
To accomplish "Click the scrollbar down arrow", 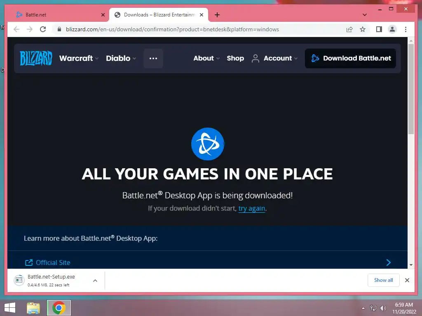I will pos(411,265).
